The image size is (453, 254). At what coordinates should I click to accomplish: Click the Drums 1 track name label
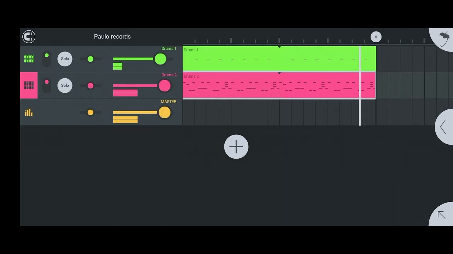(169, 49)
